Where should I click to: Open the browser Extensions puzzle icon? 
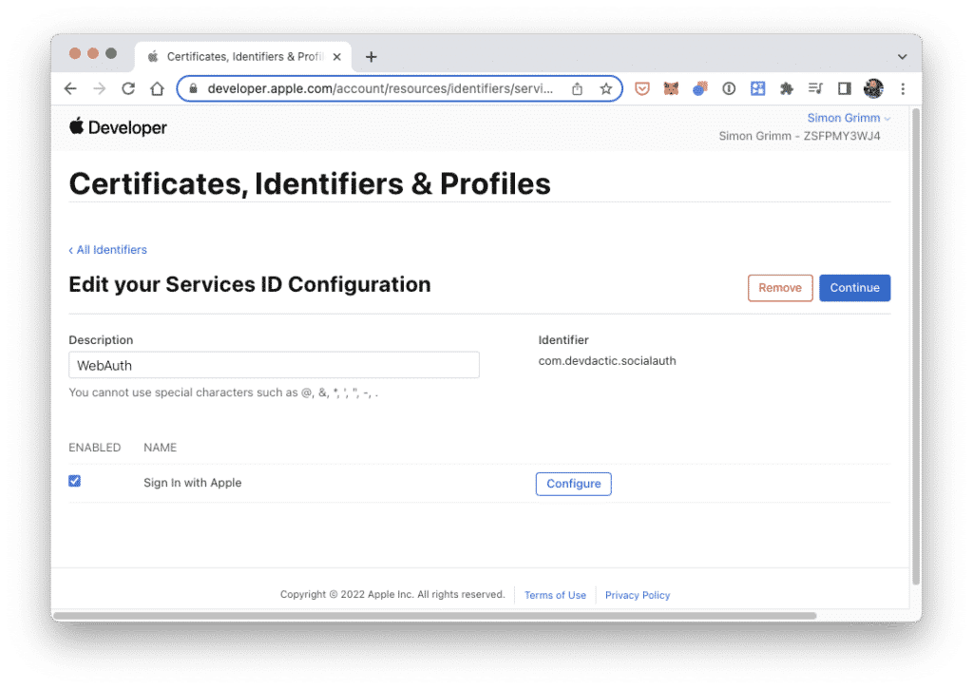coord(787,87)
